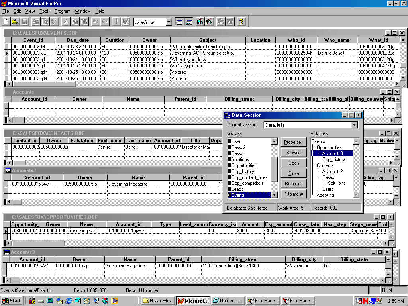Toggle the Command Window toolbar button

(x=179, y=22)
